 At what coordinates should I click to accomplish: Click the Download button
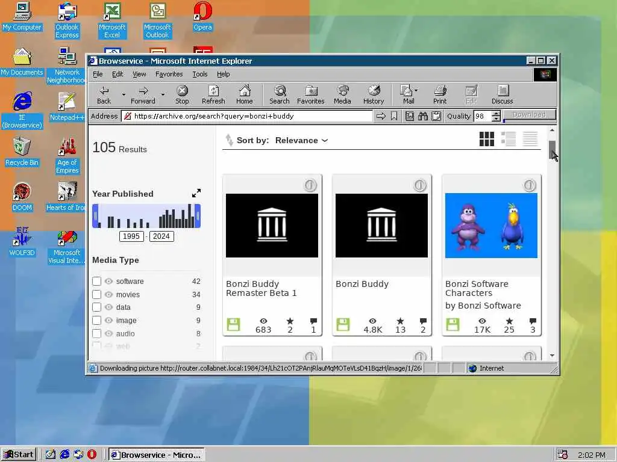click(x=529, y=115)
